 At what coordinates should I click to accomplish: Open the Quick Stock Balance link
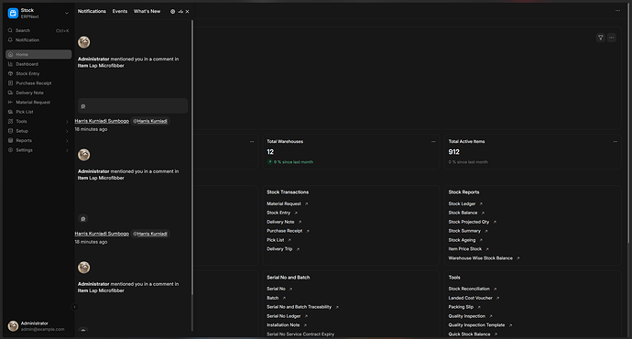click(469, 334)
